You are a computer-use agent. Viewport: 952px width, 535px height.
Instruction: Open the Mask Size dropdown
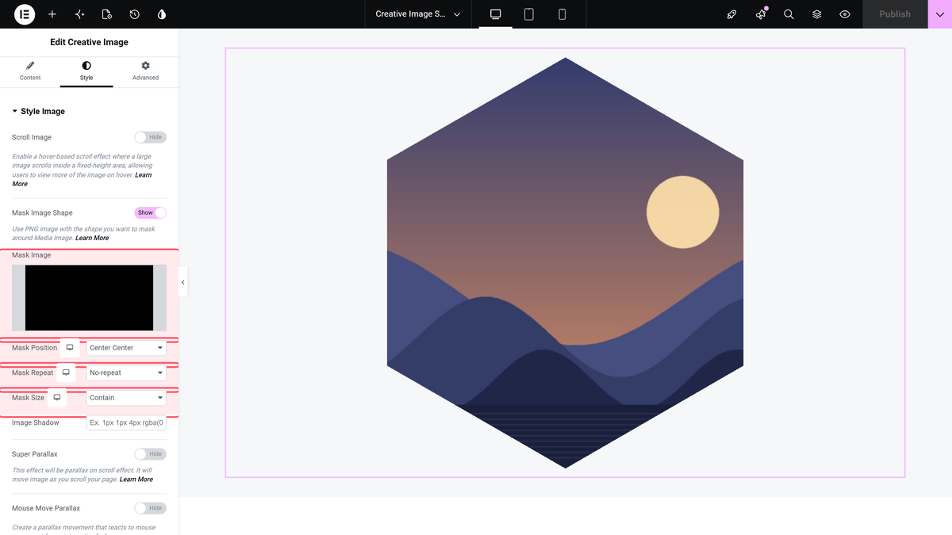pyautogui.click(x=126, y=398)
